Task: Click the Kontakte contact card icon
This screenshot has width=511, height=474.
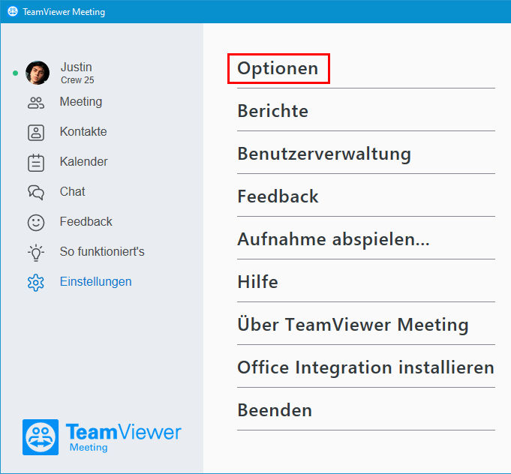Action: pyautogui.click(x=36, y=133)
